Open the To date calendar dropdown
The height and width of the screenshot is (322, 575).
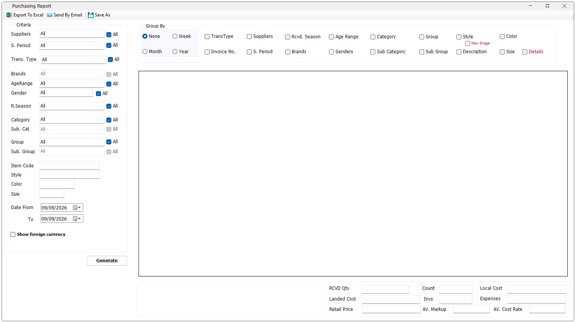(77, 219)
